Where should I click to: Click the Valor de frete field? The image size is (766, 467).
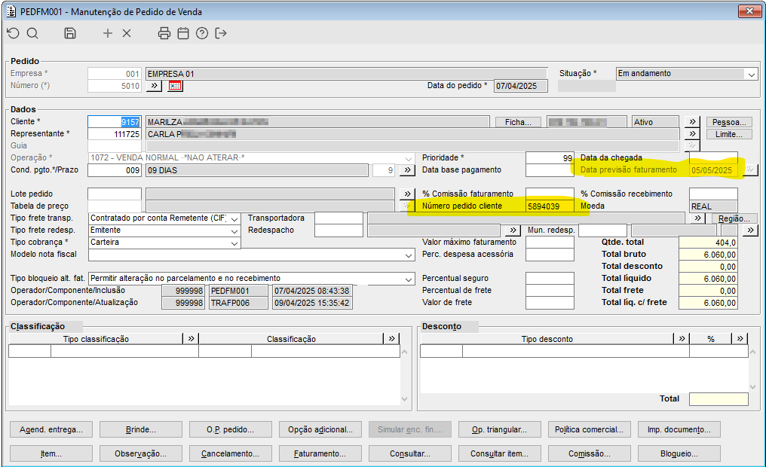[550, 303]
